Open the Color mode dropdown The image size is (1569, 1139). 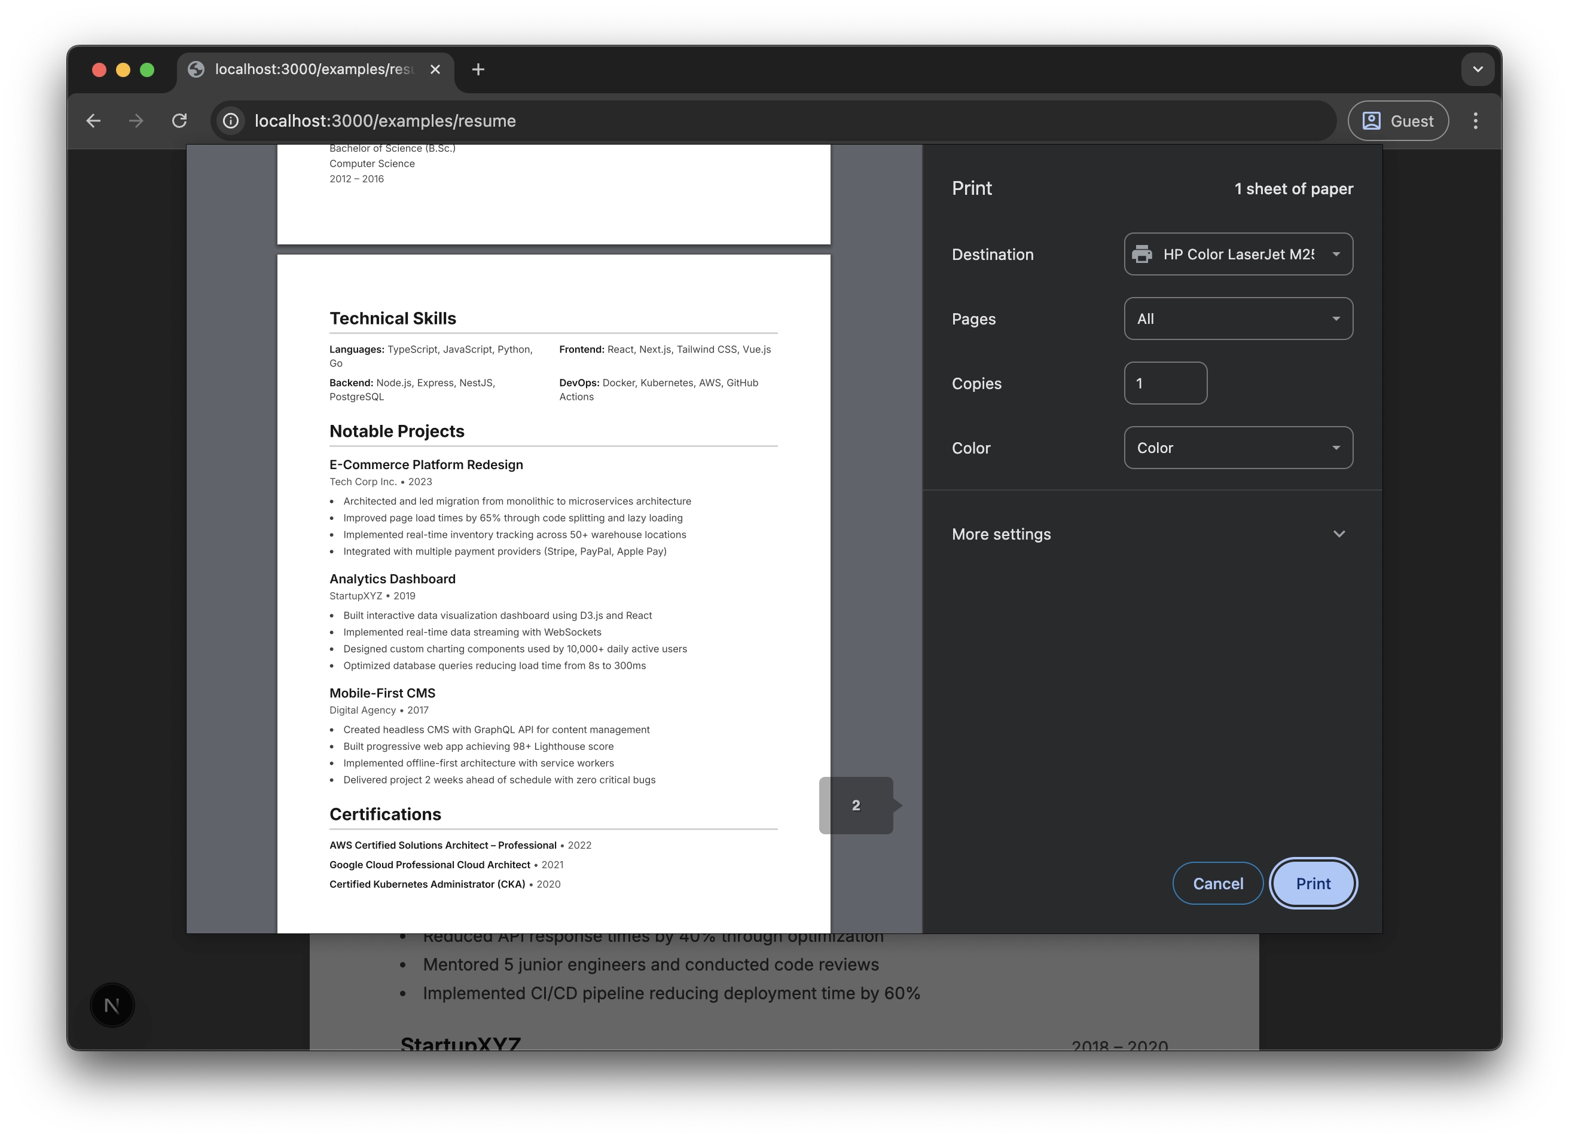pyautogui.click(x=1238, y=448)
